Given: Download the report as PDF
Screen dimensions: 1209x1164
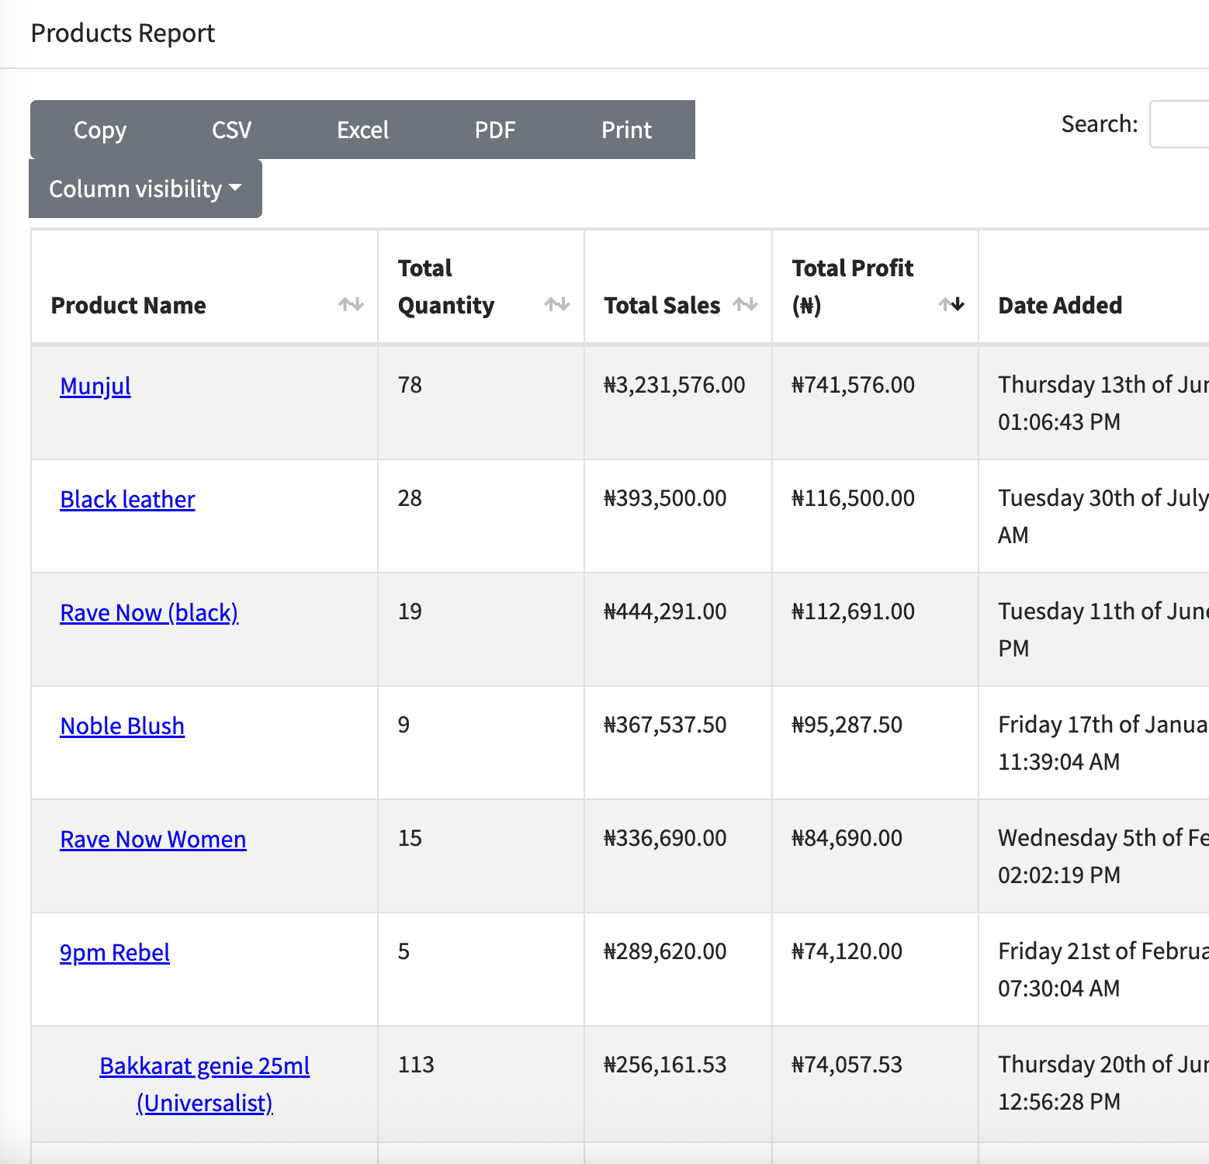Looking at the screenshot, I should tap(494, 130).
